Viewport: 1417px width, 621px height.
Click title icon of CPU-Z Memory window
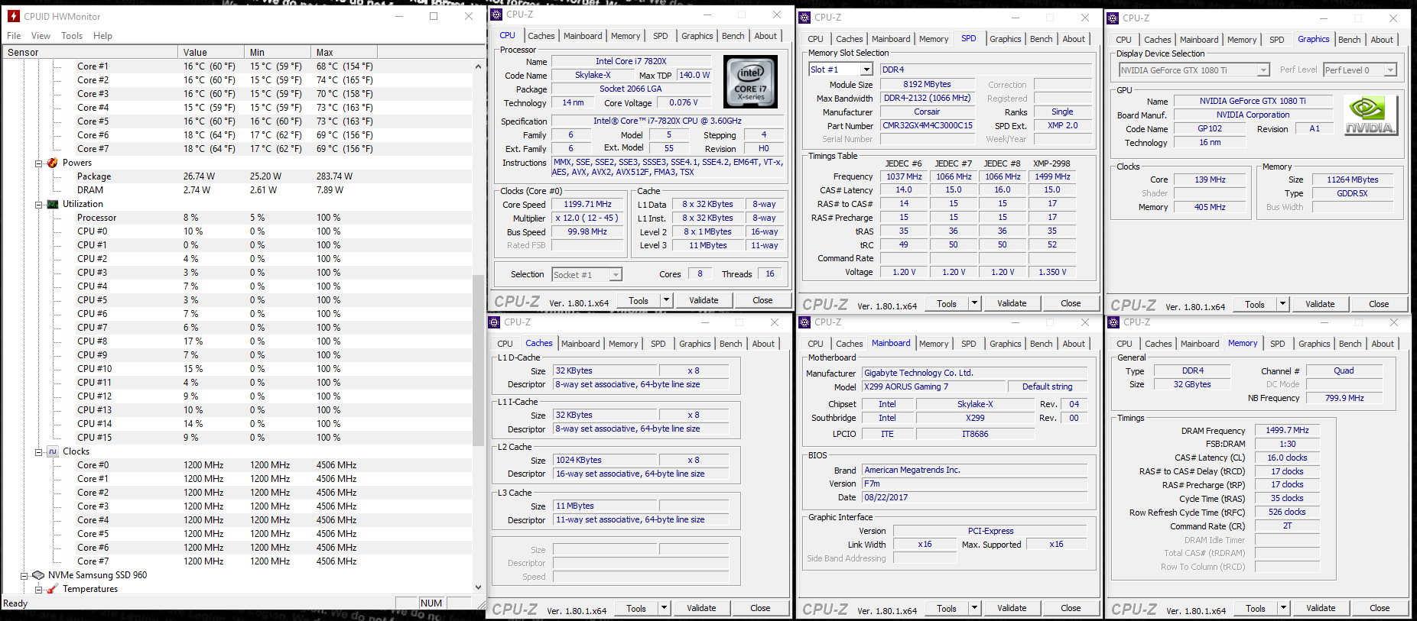(x=1113, y=322)
